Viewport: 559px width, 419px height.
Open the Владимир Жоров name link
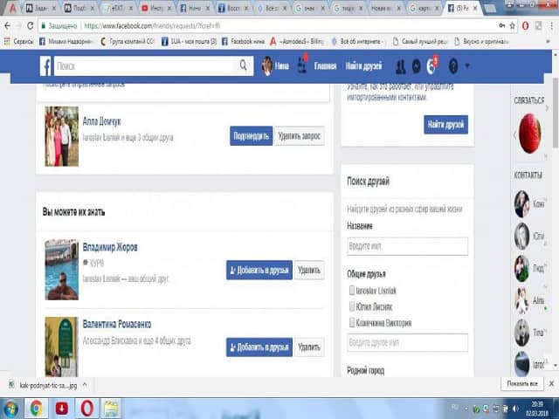[110, 247]
